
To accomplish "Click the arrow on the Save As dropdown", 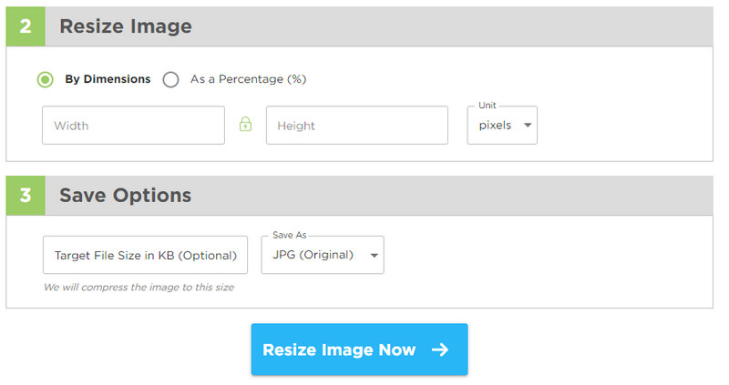I will point(375,255).
